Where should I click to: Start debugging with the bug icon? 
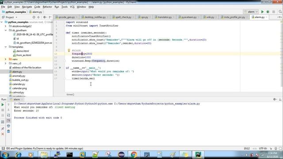point(268,12)
